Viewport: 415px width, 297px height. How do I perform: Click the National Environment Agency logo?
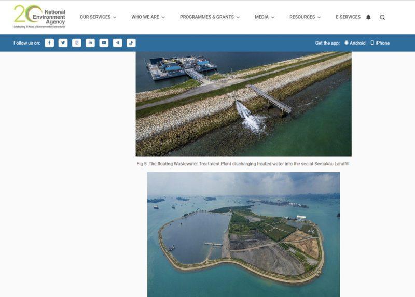[x=39, y=17]
